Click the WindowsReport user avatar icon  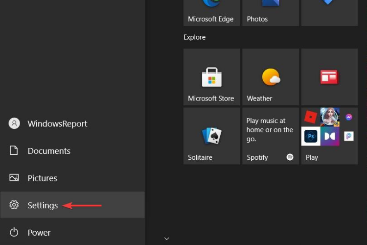click(x=14, y=123)
